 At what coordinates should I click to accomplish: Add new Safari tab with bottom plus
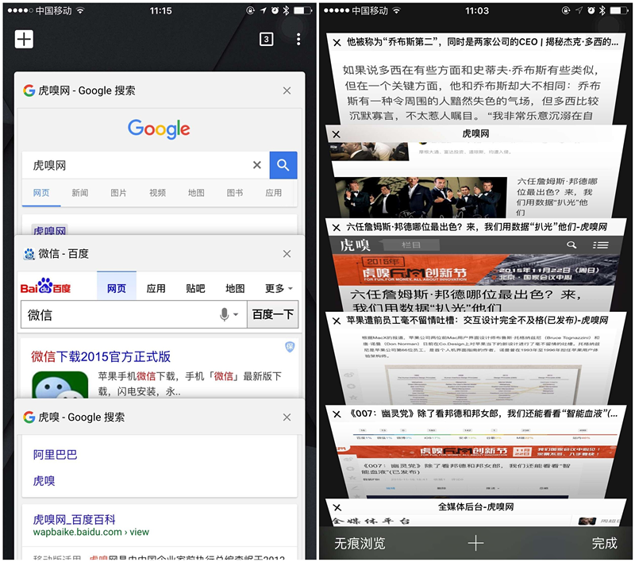click(475, 544)
